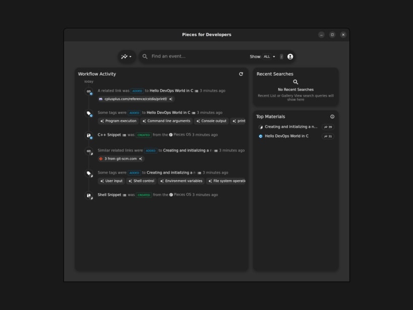Click the link icon for Hello DevOps related link event
The image size is (413, 310).
point(89,91)
